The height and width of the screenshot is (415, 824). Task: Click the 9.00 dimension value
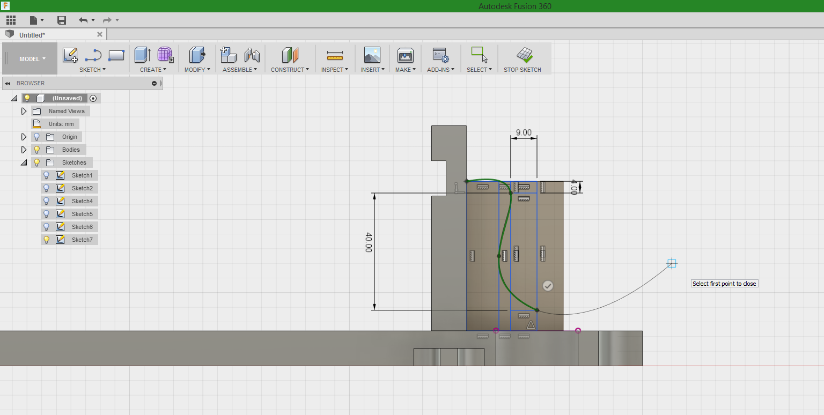coord(524,132)
